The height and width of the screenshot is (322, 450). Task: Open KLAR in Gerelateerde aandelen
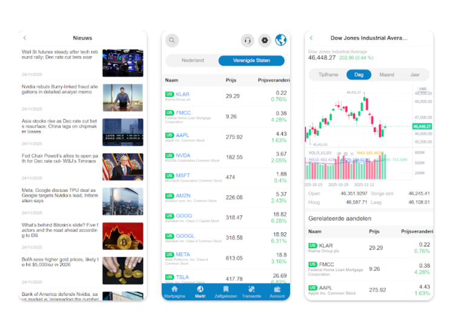coord(369,248)
